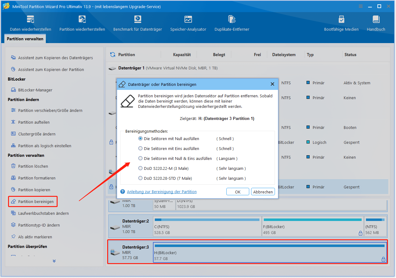Click the Datenträger 1 header row
This screenshot has width=396, height=278.
248,68
